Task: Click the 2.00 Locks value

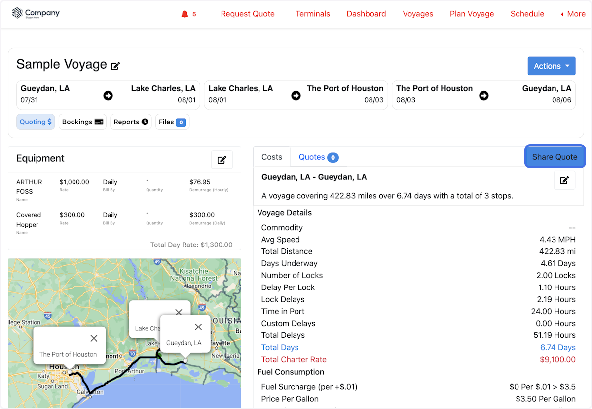Action: [x=556, y=275]
